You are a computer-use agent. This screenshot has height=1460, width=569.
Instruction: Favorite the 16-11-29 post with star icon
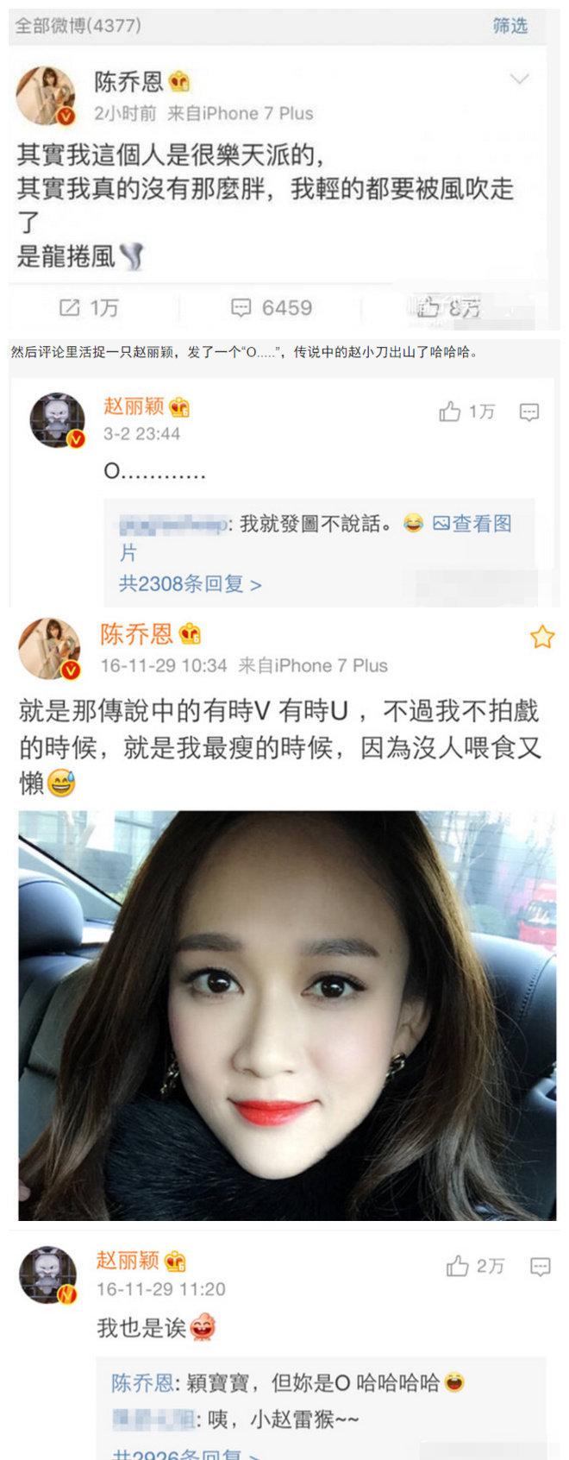[542, 637]
